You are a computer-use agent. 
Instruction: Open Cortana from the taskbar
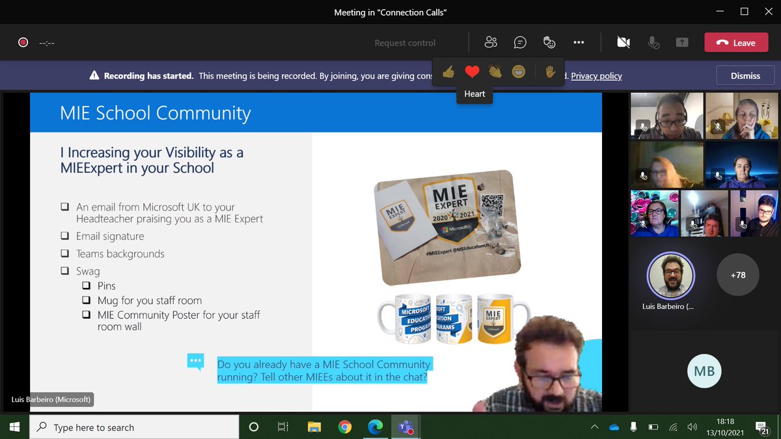point(254,427)
